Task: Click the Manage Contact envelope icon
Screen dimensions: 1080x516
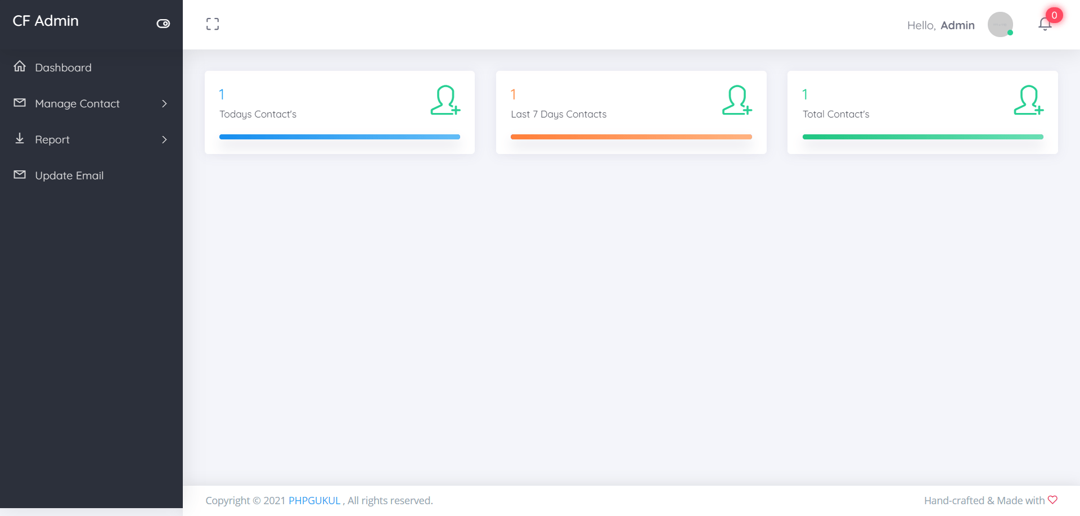Action: click(20, 102)
